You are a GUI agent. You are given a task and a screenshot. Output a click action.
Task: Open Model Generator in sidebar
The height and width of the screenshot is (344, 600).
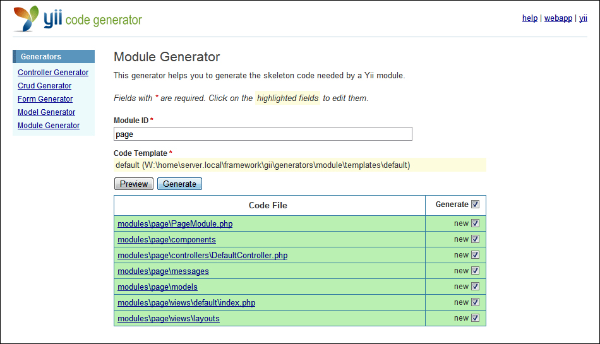point(46,112)
